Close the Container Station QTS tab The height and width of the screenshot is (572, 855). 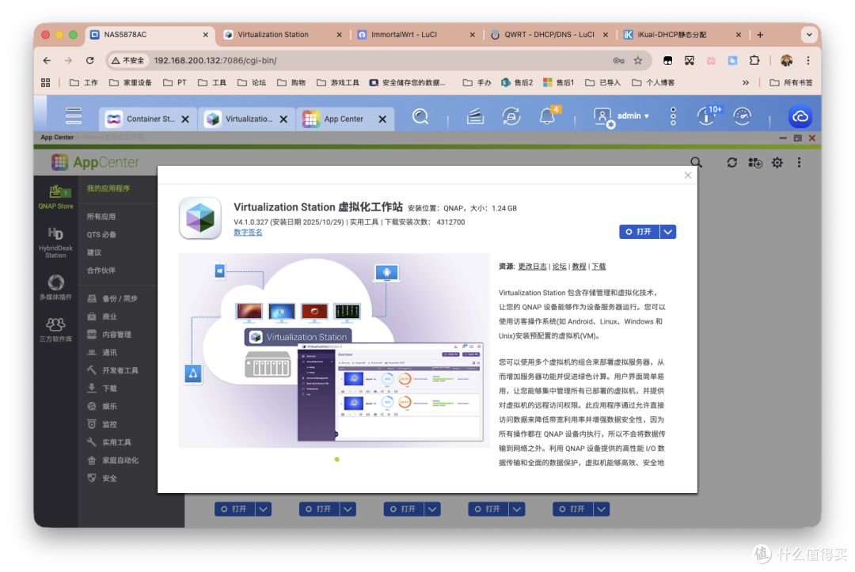(x=185, y=119)
